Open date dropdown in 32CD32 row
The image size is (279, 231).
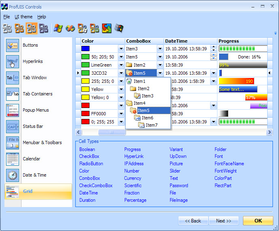213,73
